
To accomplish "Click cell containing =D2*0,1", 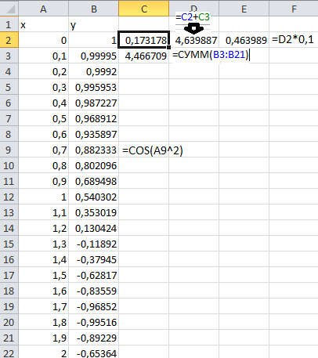I will click(293, 39).
